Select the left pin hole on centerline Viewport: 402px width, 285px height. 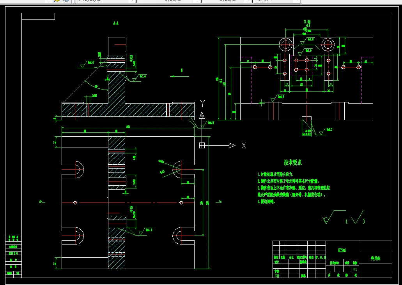click(75, 202)
